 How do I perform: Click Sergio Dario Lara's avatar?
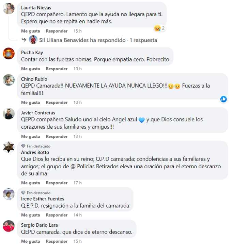9,226
